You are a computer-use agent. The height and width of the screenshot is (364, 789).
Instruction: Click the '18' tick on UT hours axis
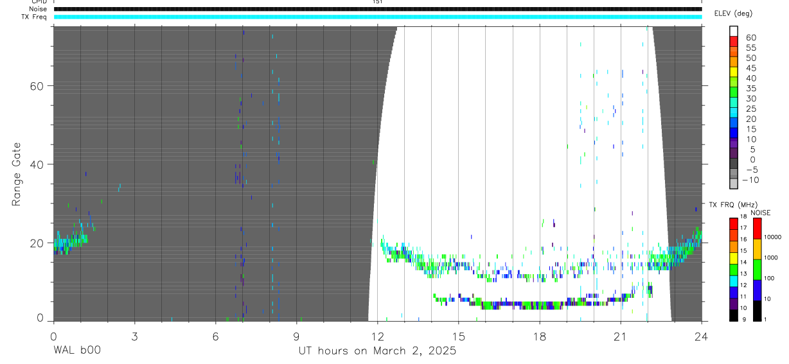540,336
